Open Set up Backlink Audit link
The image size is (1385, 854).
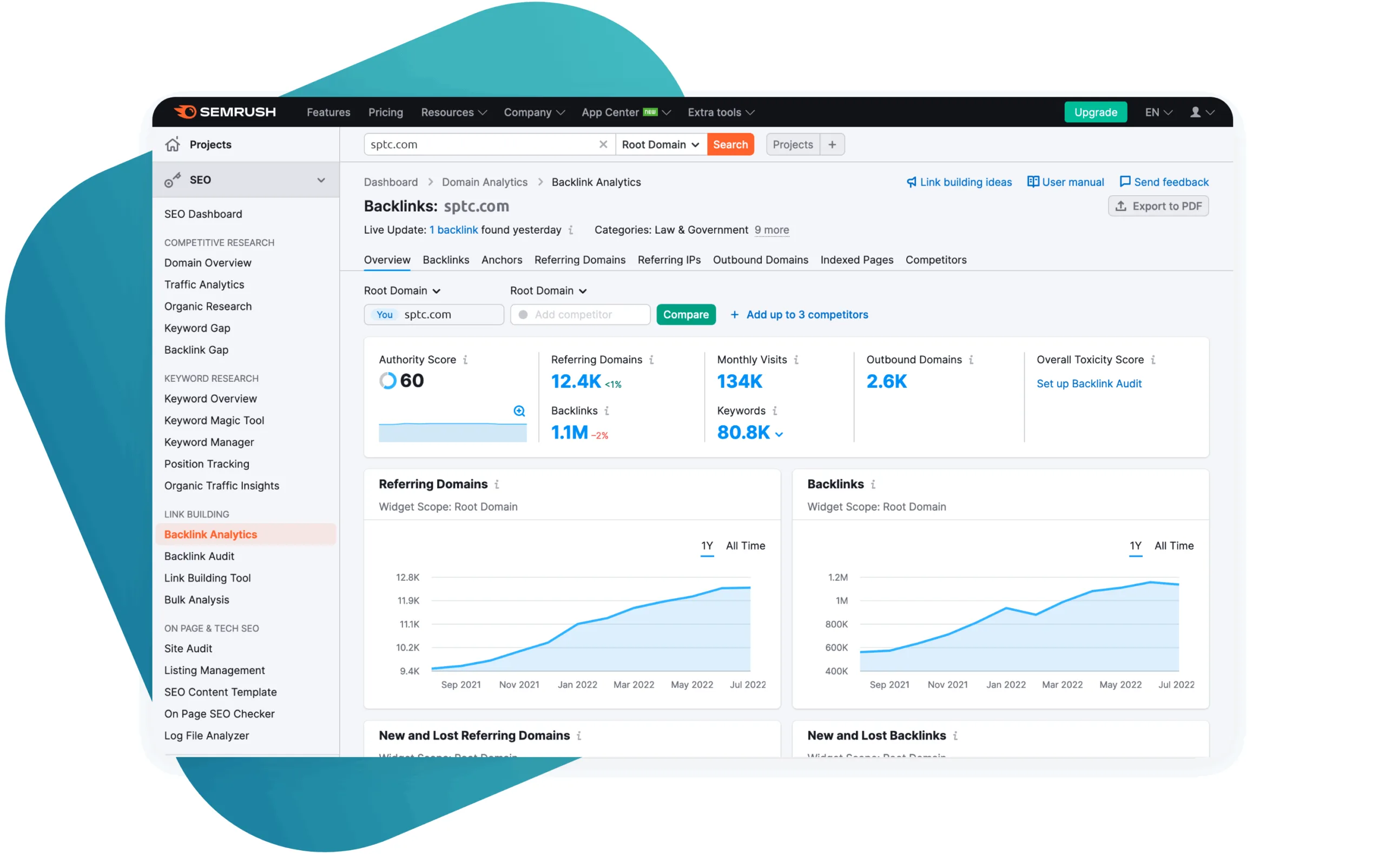pyautogui.click(x=1089, y=383)
